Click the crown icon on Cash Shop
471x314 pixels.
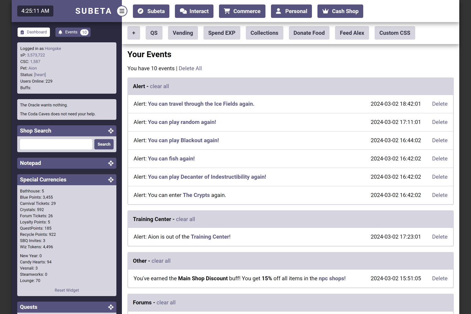[325, 11]
